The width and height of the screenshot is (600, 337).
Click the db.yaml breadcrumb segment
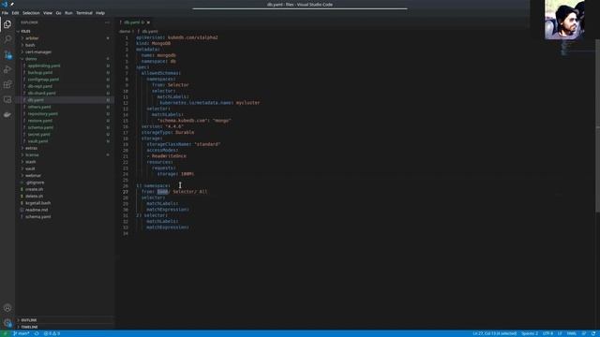(150, 31)
